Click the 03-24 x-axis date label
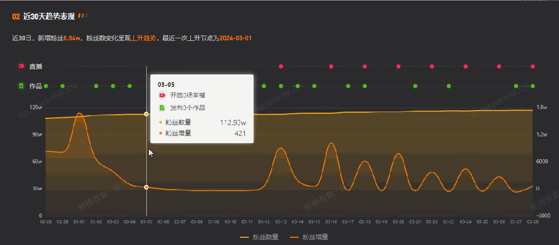The height and width of the screenshot is (245, 559). click(466, 222)
